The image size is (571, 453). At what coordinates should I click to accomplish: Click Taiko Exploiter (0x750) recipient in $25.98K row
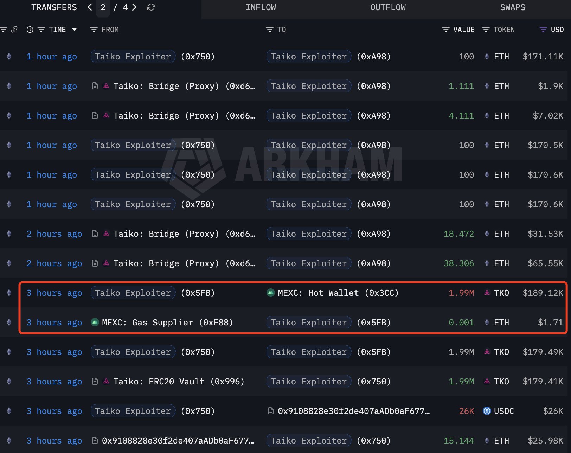pyautogui.click(x=328, y=441)
